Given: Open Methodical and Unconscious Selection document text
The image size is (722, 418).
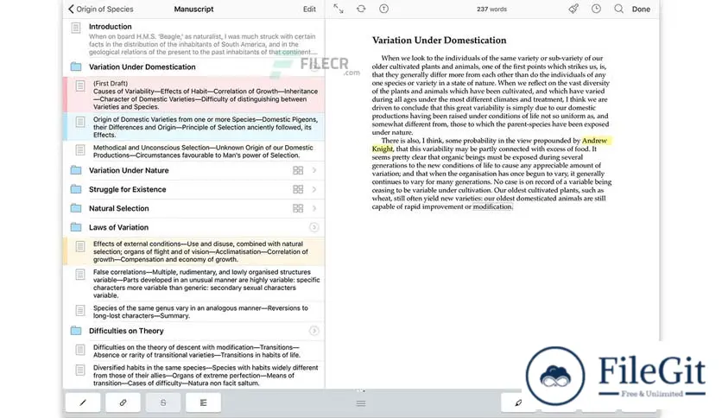Looking at the screenshot, I should click(203, 151).
